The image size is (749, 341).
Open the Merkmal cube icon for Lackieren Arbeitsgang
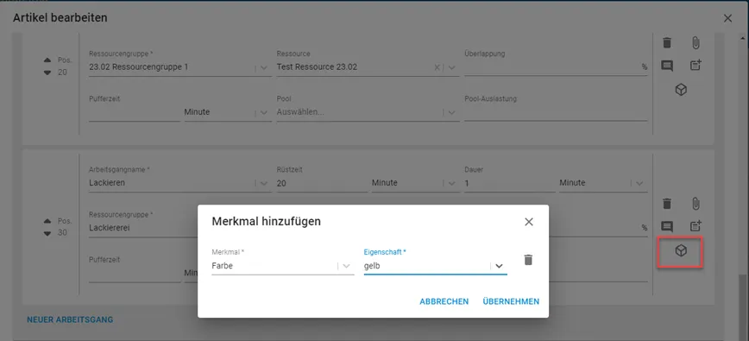pos(681,250)
